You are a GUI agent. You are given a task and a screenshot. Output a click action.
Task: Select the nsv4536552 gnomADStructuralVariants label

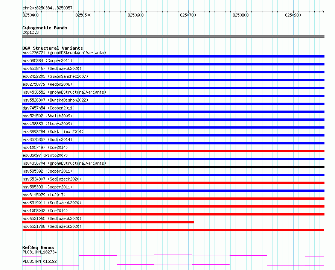tap(64, 92)
